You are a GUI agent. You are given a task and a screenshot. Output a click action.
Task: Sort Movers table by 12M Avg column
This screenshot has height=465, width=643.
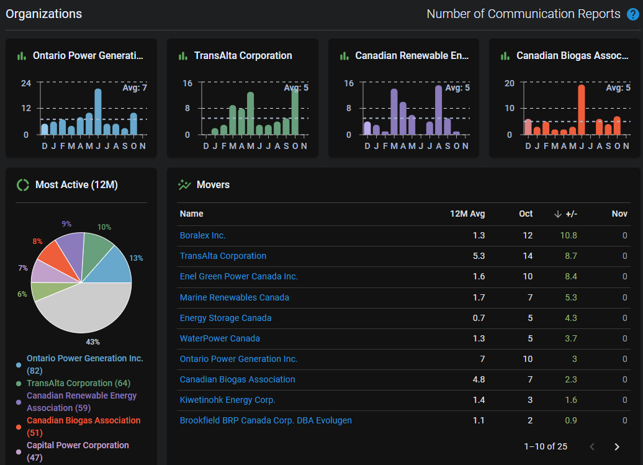(467, 214)
